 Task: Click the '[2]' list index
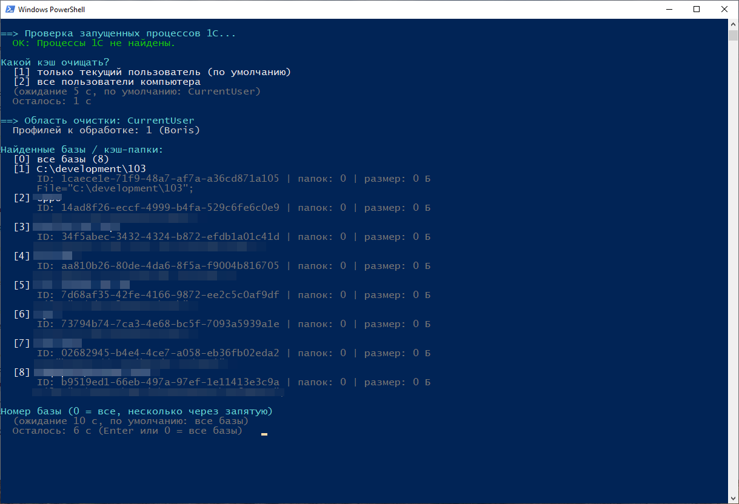coord(22,198)
